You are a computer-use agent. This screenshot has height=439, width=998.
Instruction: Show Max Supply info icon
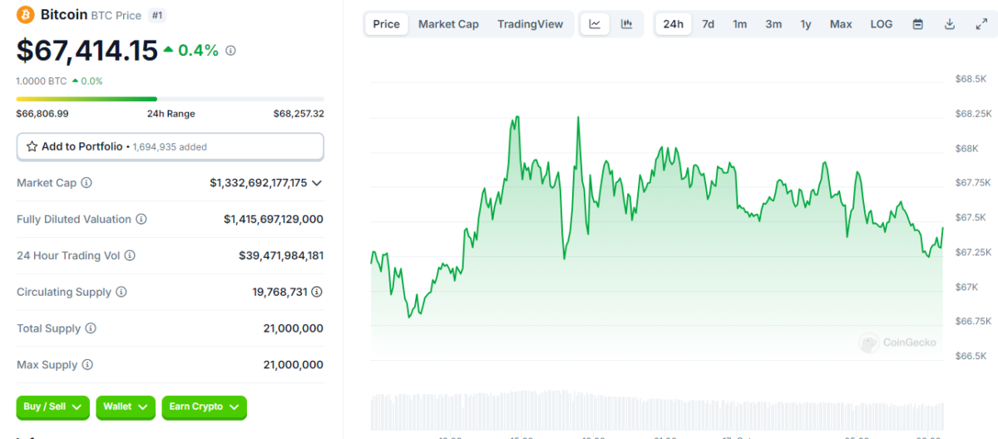click(x=87, y=364)
